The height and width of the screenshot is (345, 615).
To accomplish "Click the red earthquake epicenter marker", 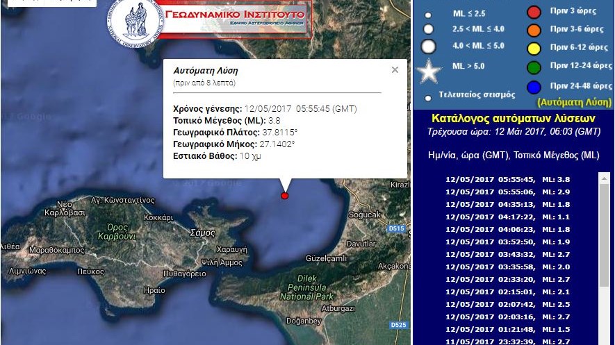I will tap(285, 196).
